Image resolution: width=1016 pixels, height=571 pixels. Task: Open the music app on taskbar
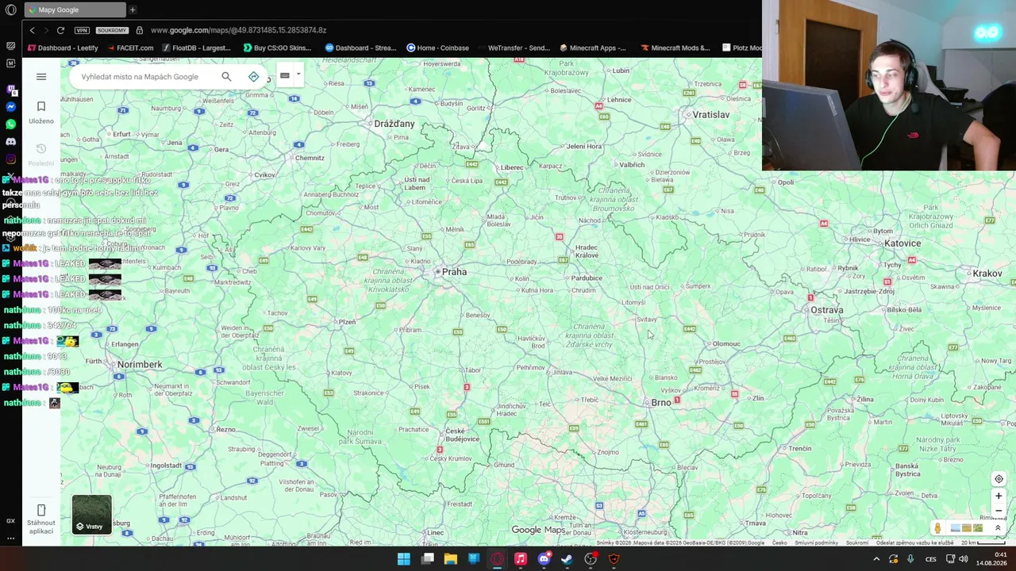click(520, 559)
